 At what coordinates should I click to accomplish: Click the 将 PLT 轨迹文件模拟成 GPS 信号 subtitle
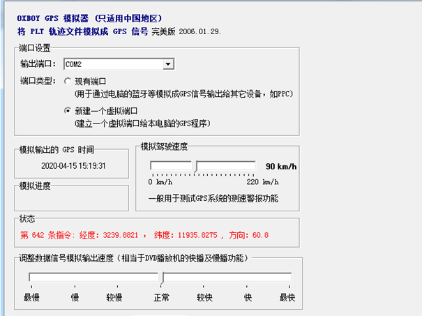[82, 31]
